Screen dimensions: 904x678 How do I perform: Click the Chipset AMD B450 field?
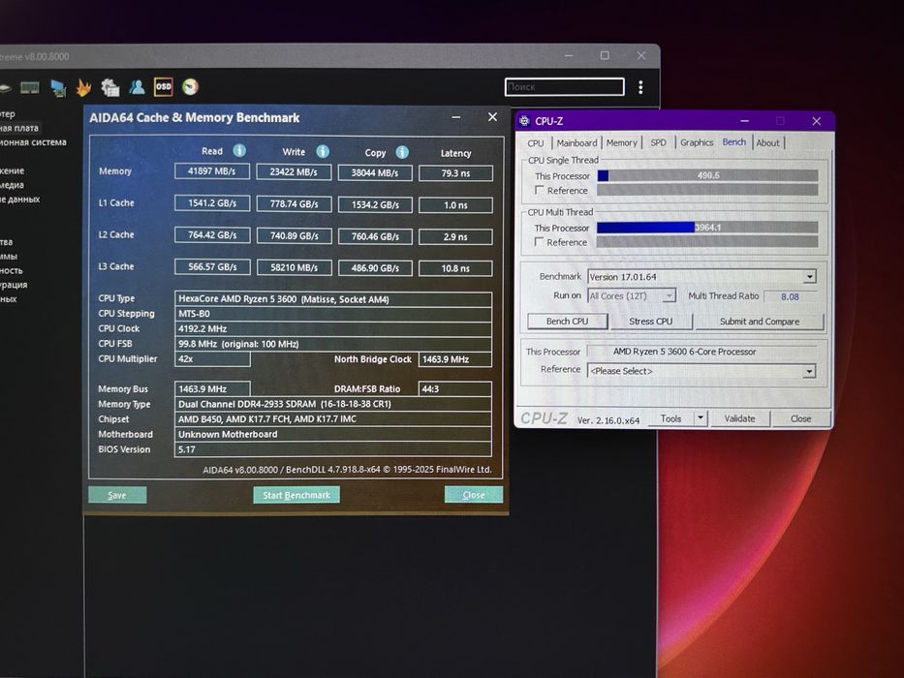332,419
